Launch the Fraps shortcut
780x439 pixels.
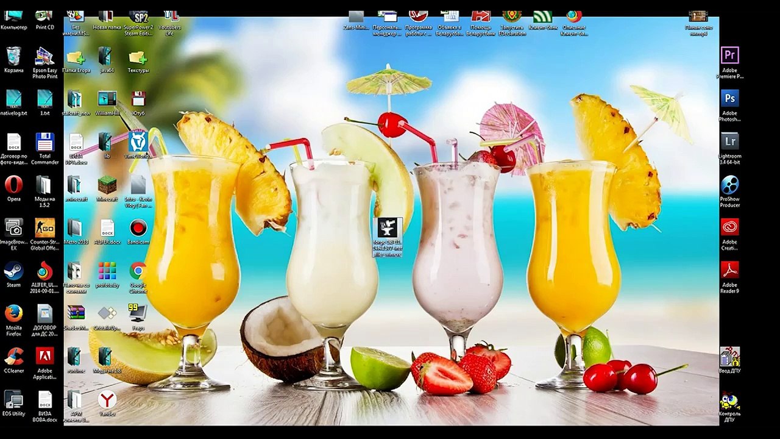pos(138,317)
